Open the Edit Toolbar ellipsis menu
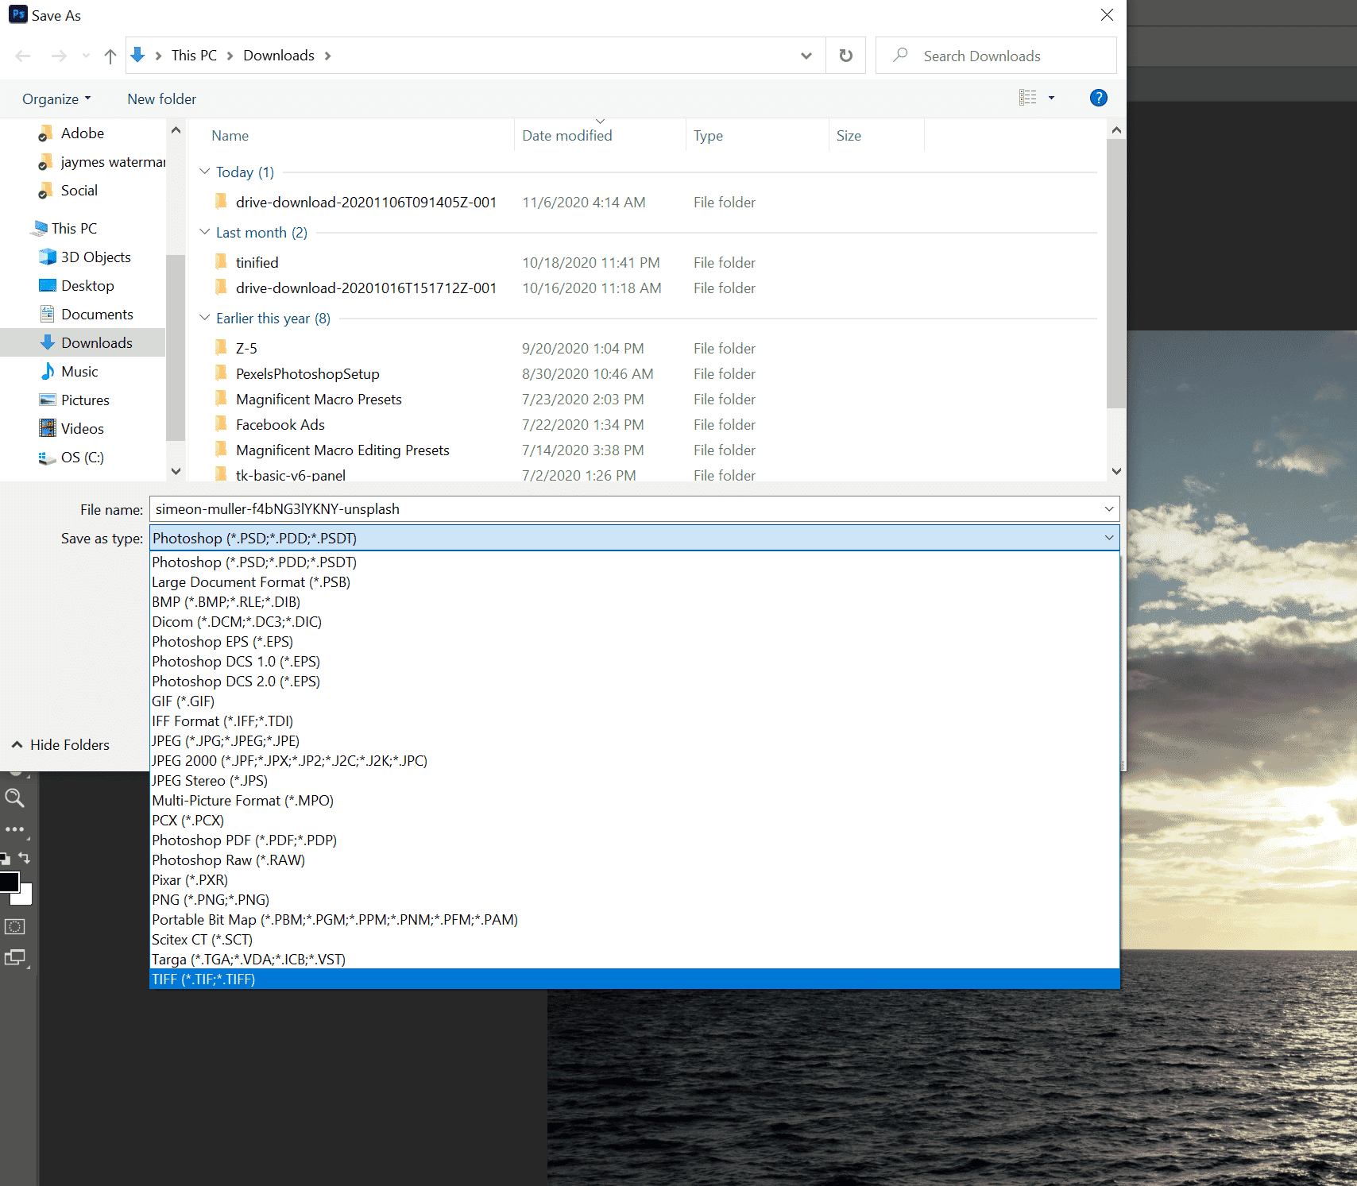The width and height of the screenshot is (1357, 1186). coord(14,829)
